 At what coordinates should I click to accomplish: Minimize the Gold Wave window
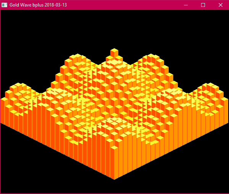point(185,5)
